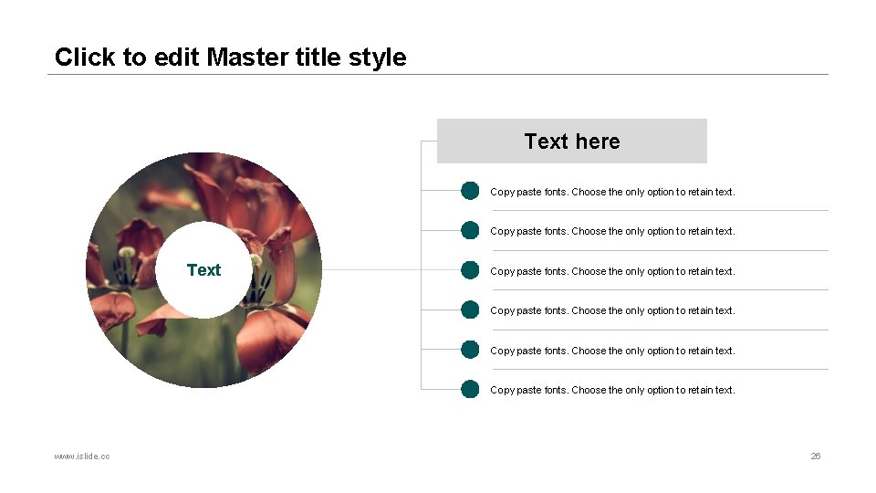Click the fifth teal bullet circle
The height and width of the screenshot is (493, 876).
(x=470, y=350)
